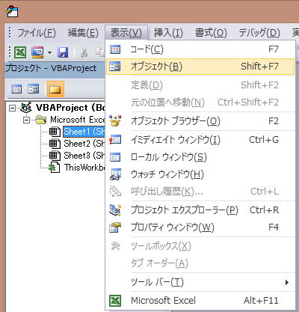299x312 pixels.
Task: Choose プロパティ ウィンドウ(W) menu item
Action: click(x=200, y=227)
